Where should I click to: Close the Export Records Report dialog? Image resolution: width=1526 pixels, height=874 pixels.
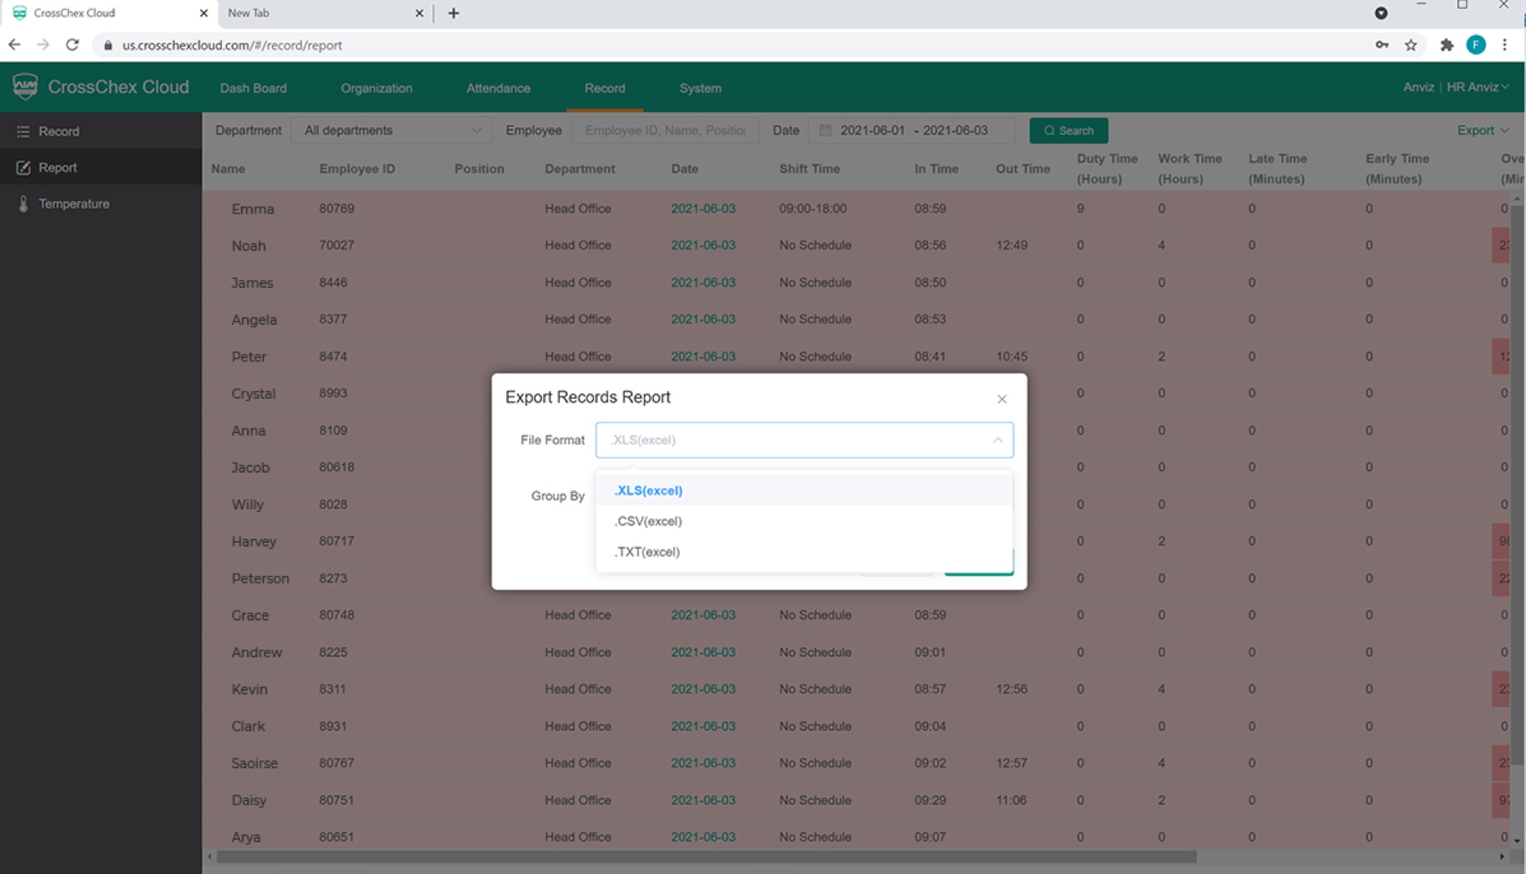point(1001,399)
